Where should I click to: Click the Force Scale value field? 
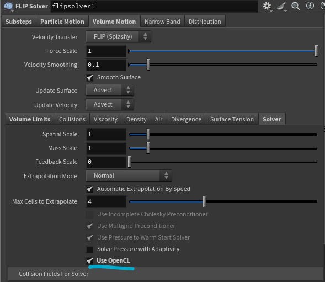(x=106, y=51)
